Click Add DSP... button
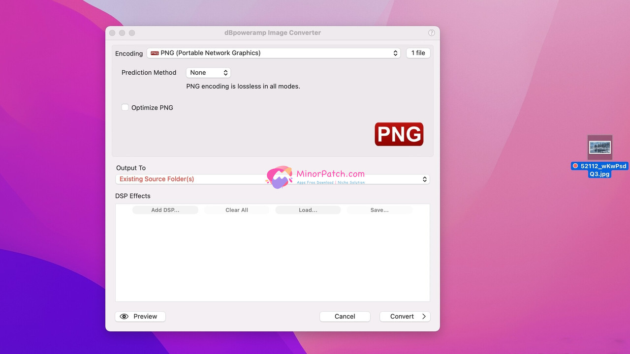The height and width of the screenshot is (354, 630). pos(165,210)
